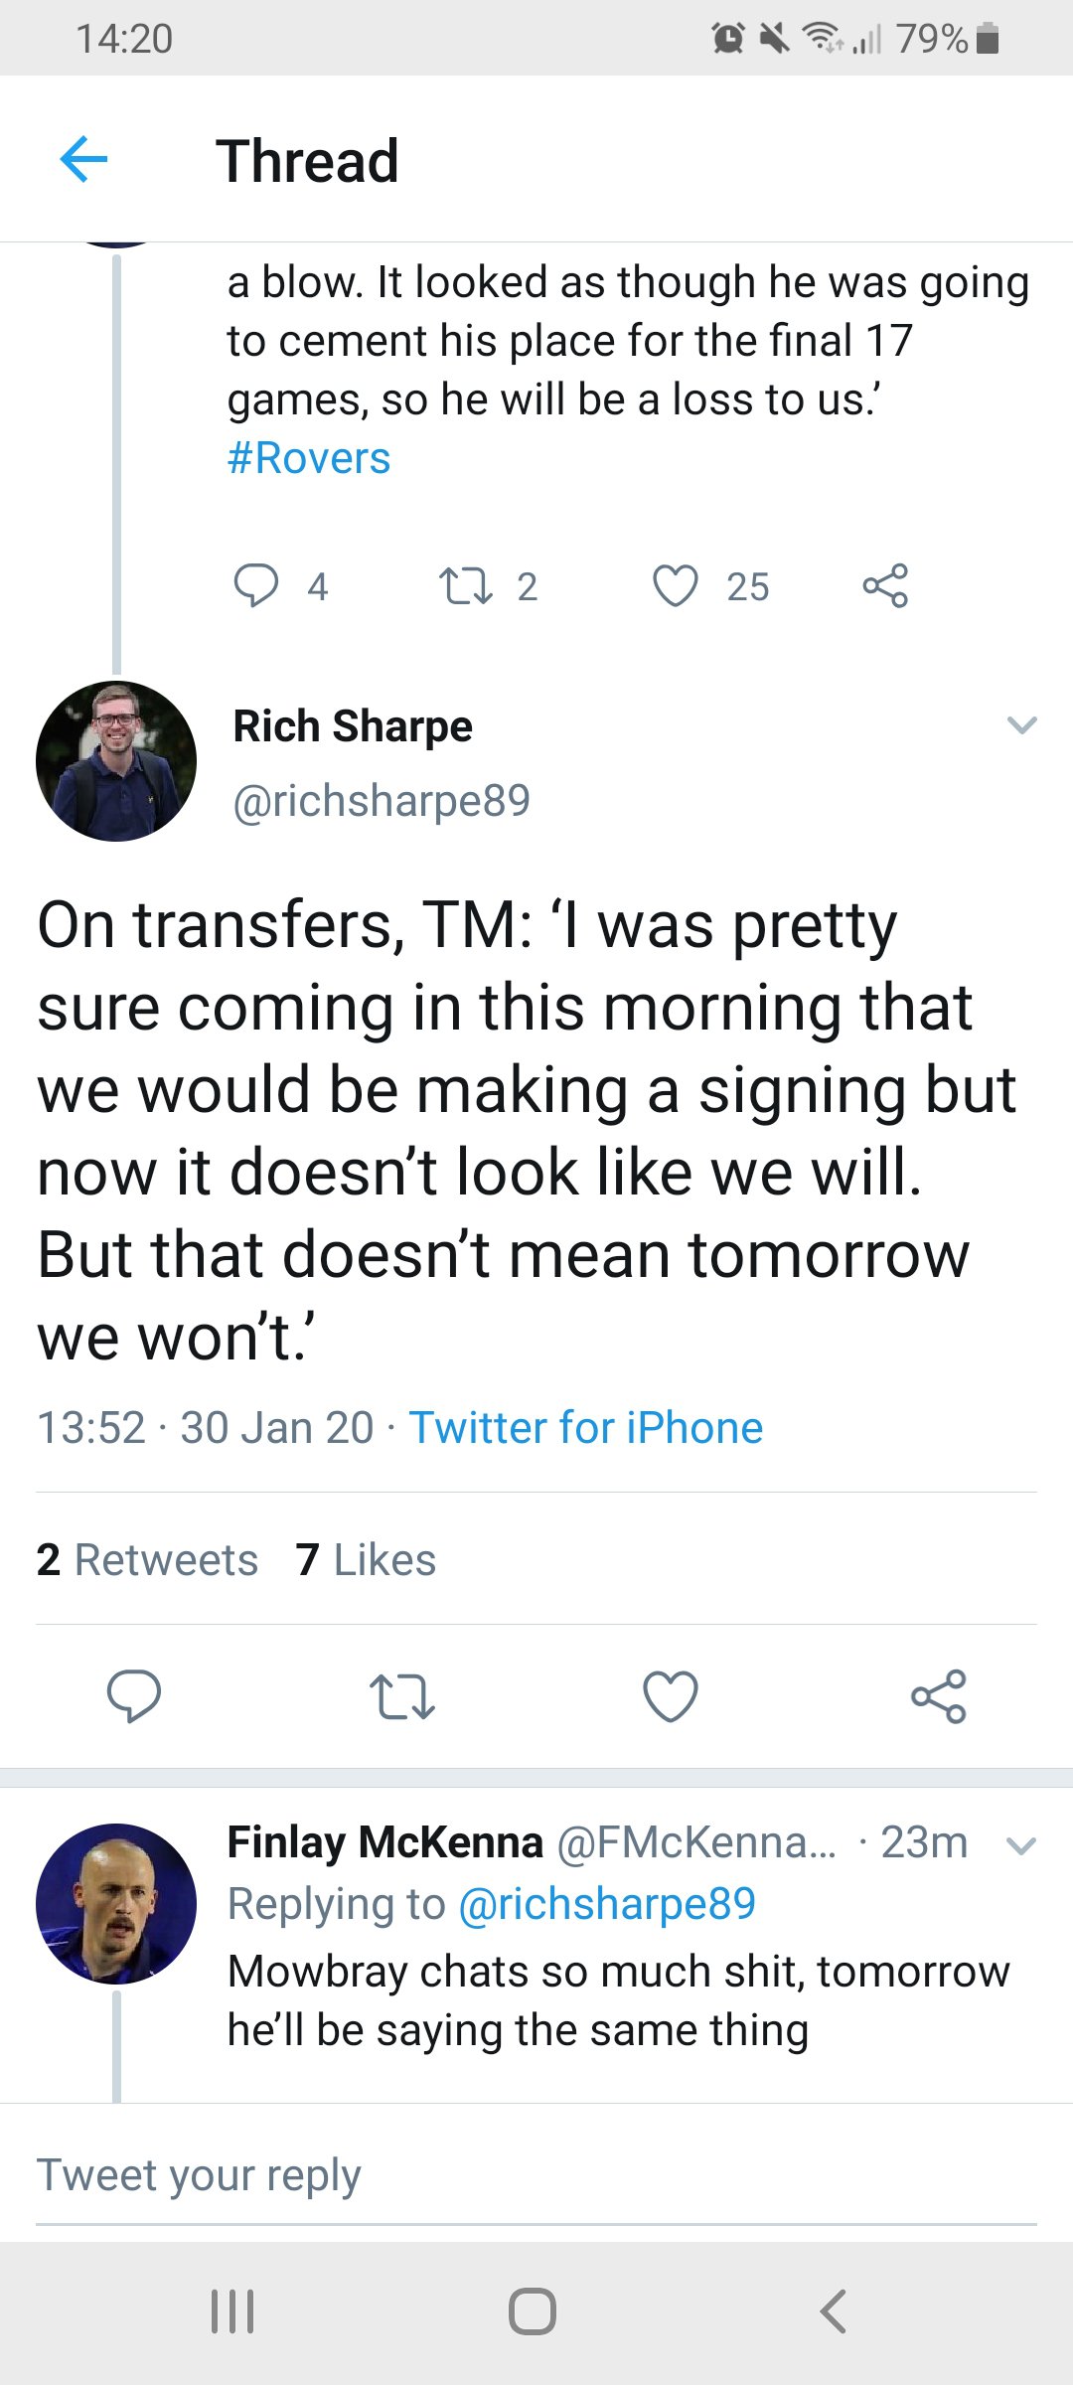Screen dimensions: 1073x2385
Task: Retweet Rich Sharpe's transfers tweet
Action: pyautogui.click(x=401, y=1695)
